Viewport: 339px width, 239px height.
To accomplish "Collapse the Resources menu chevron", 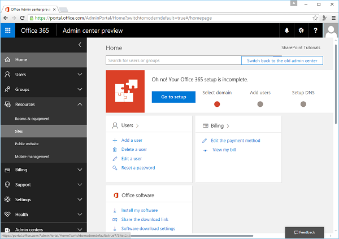I will pos(80,105).
